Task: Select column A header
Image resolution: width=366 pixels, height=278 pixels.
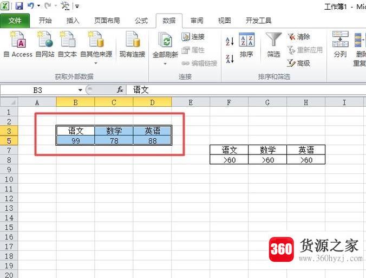Action: (37, 102)
